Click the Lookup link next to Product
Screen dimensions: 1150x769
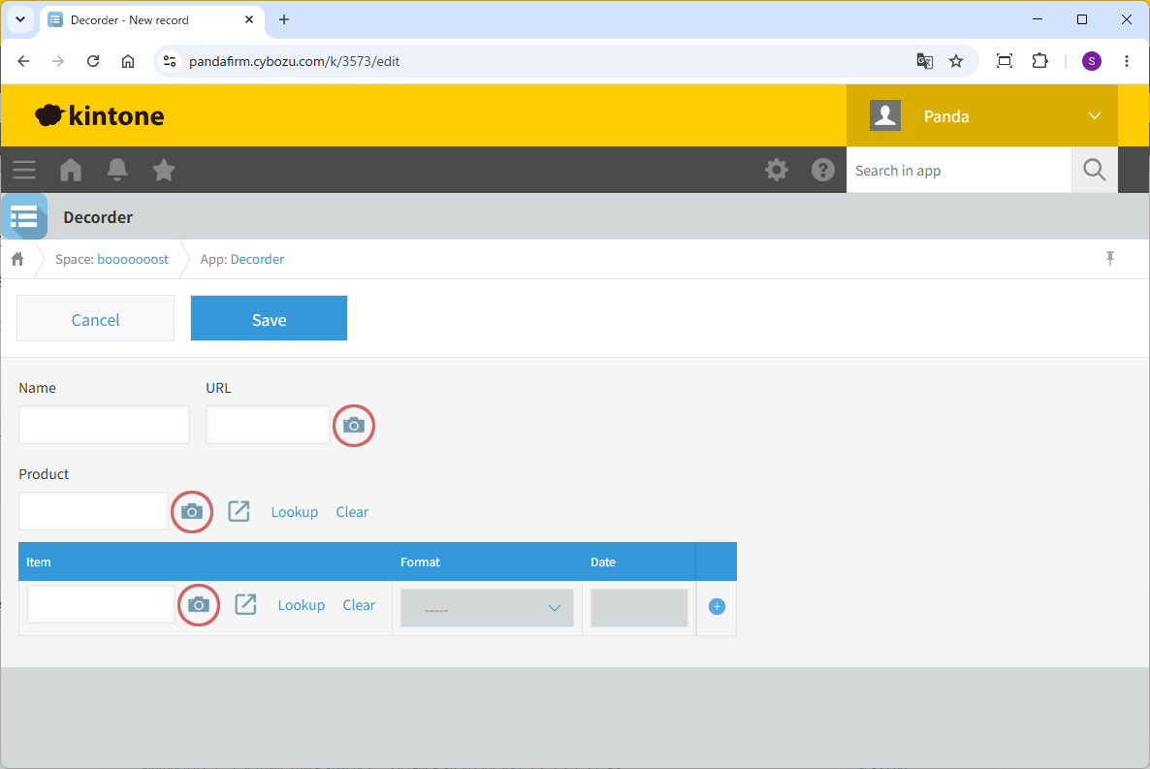point(295,512)
